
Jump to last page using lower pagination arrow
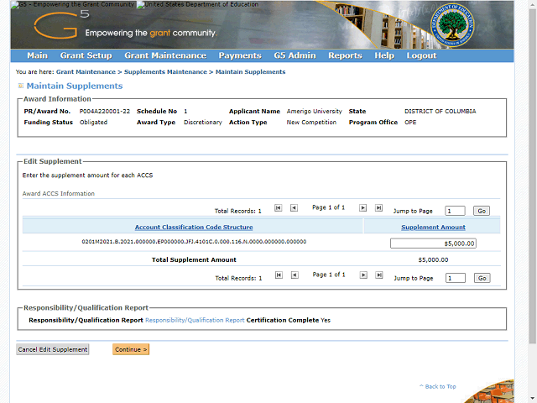pos(378,275)
